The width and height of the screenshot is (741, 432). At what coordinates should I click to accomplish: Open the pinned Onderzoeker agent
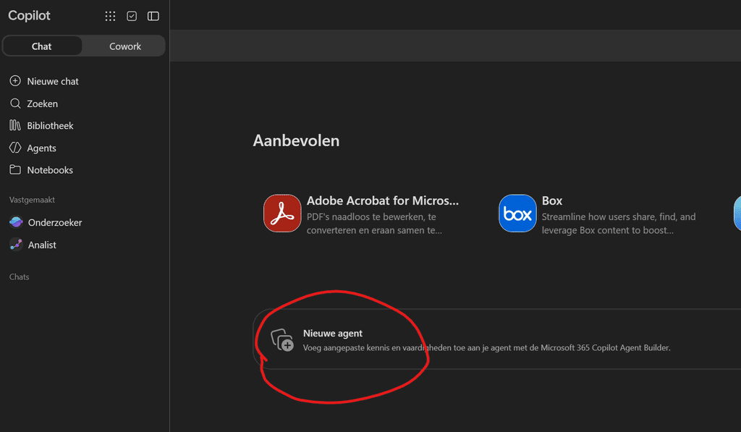pos(55,223)
